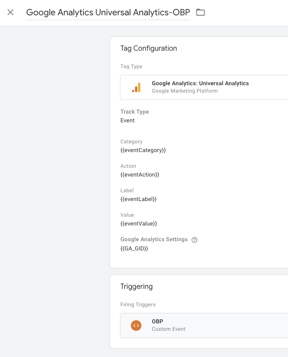
Task: Click the Triggering section heading
Action: click(137, 286)
